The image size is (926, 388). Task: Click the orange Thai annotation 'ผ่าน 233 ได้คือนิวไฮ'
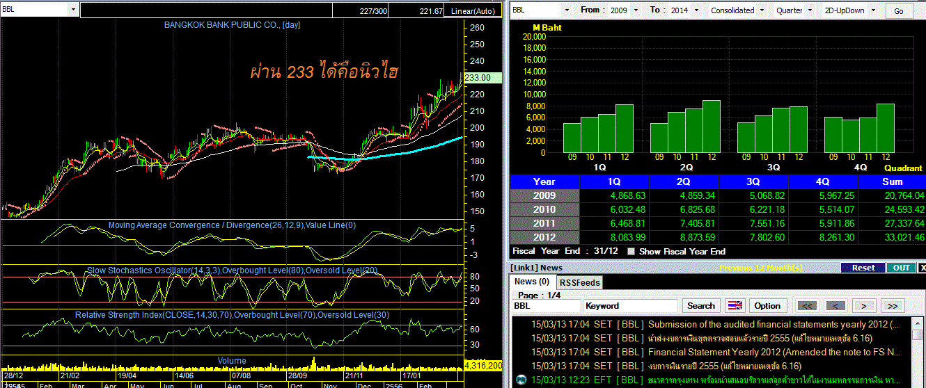[x=324, y=72]
